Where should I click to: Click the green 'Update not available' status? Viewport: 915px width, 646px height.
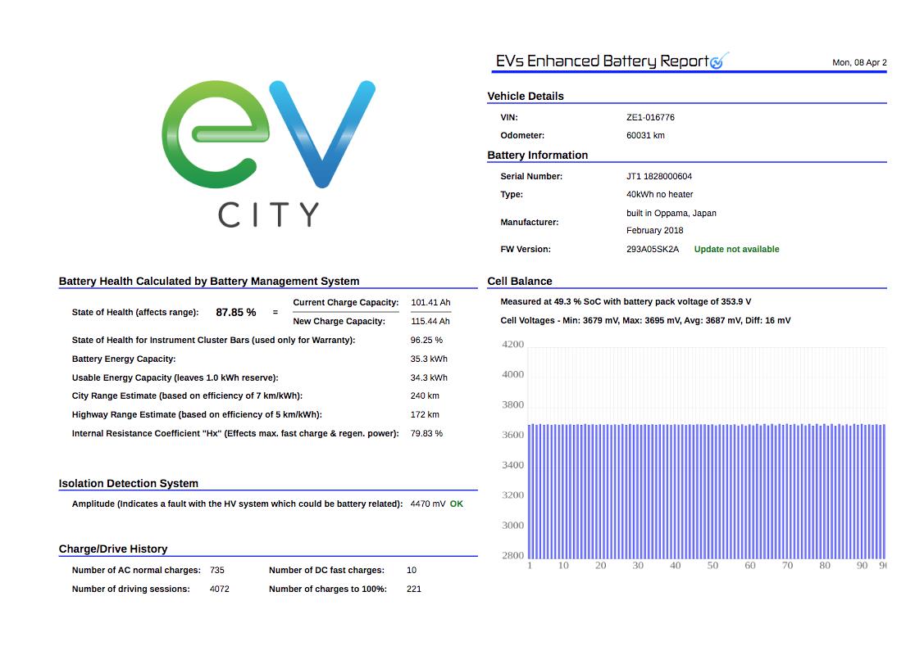click(736, 249)
